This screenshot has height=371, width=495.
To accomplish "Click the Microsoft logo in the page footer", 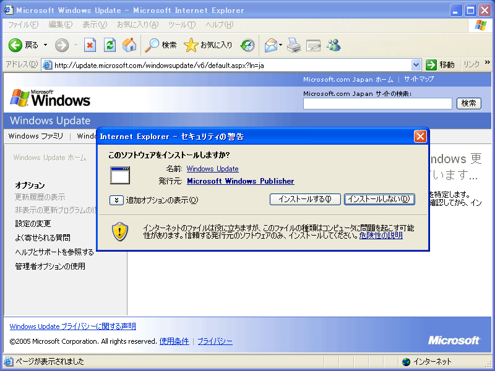I will (x=454, y=341).
